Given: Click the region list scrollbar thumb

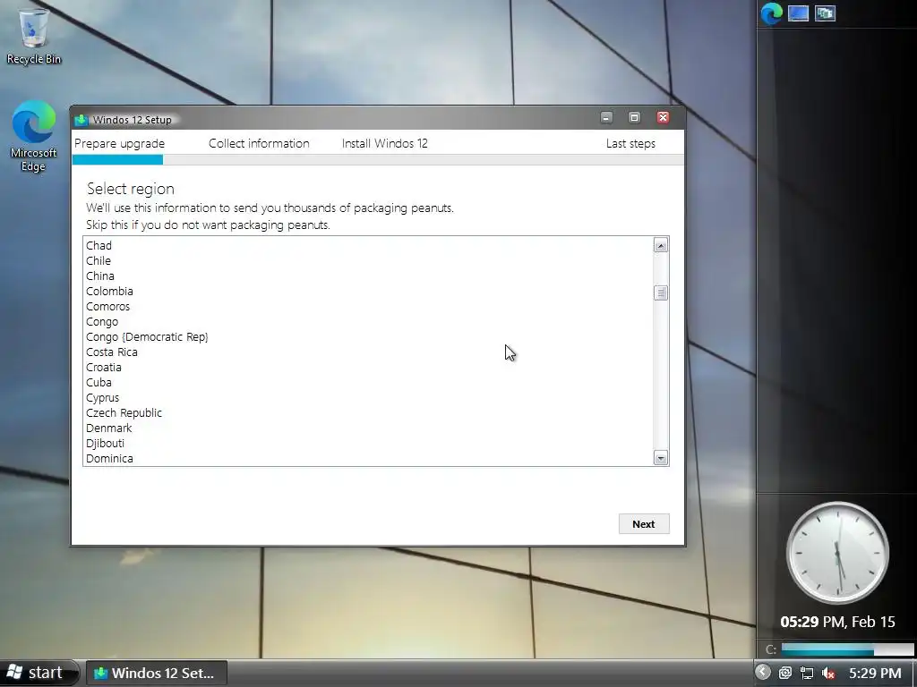Looking at the screenshot, I should click(x=661, y=293).
